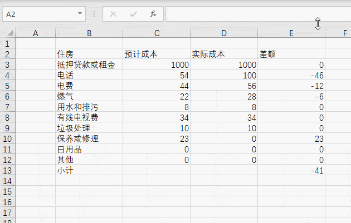Select the 差额 header cell
The image size is (351, 223).
[x=291, y=54]
